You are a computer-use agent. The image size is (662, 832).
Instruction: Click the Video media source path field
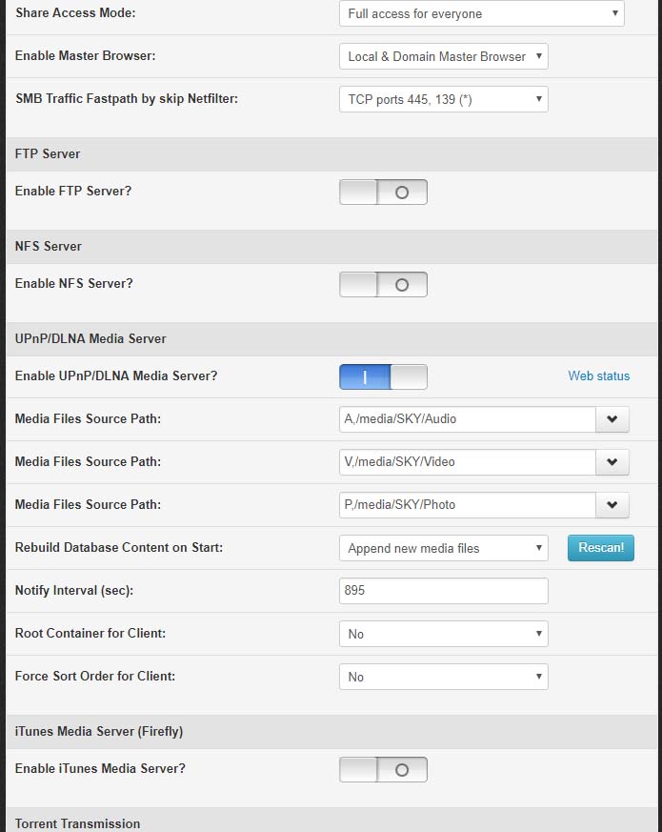(467, 462)
